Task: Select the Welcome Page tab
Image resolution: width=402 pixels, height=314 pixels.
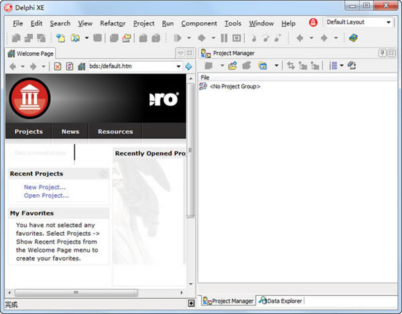Action: tap(31, 54)
